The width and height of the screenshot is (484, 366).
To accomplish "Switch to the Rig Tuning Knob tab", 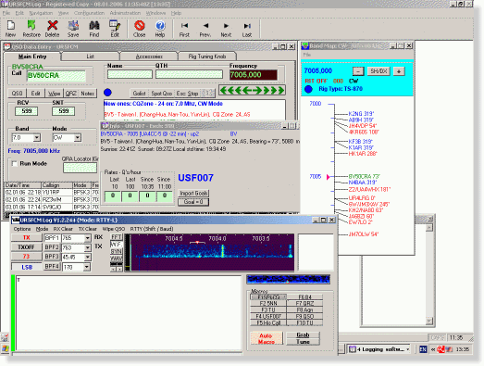I will (x=207, y=57).
